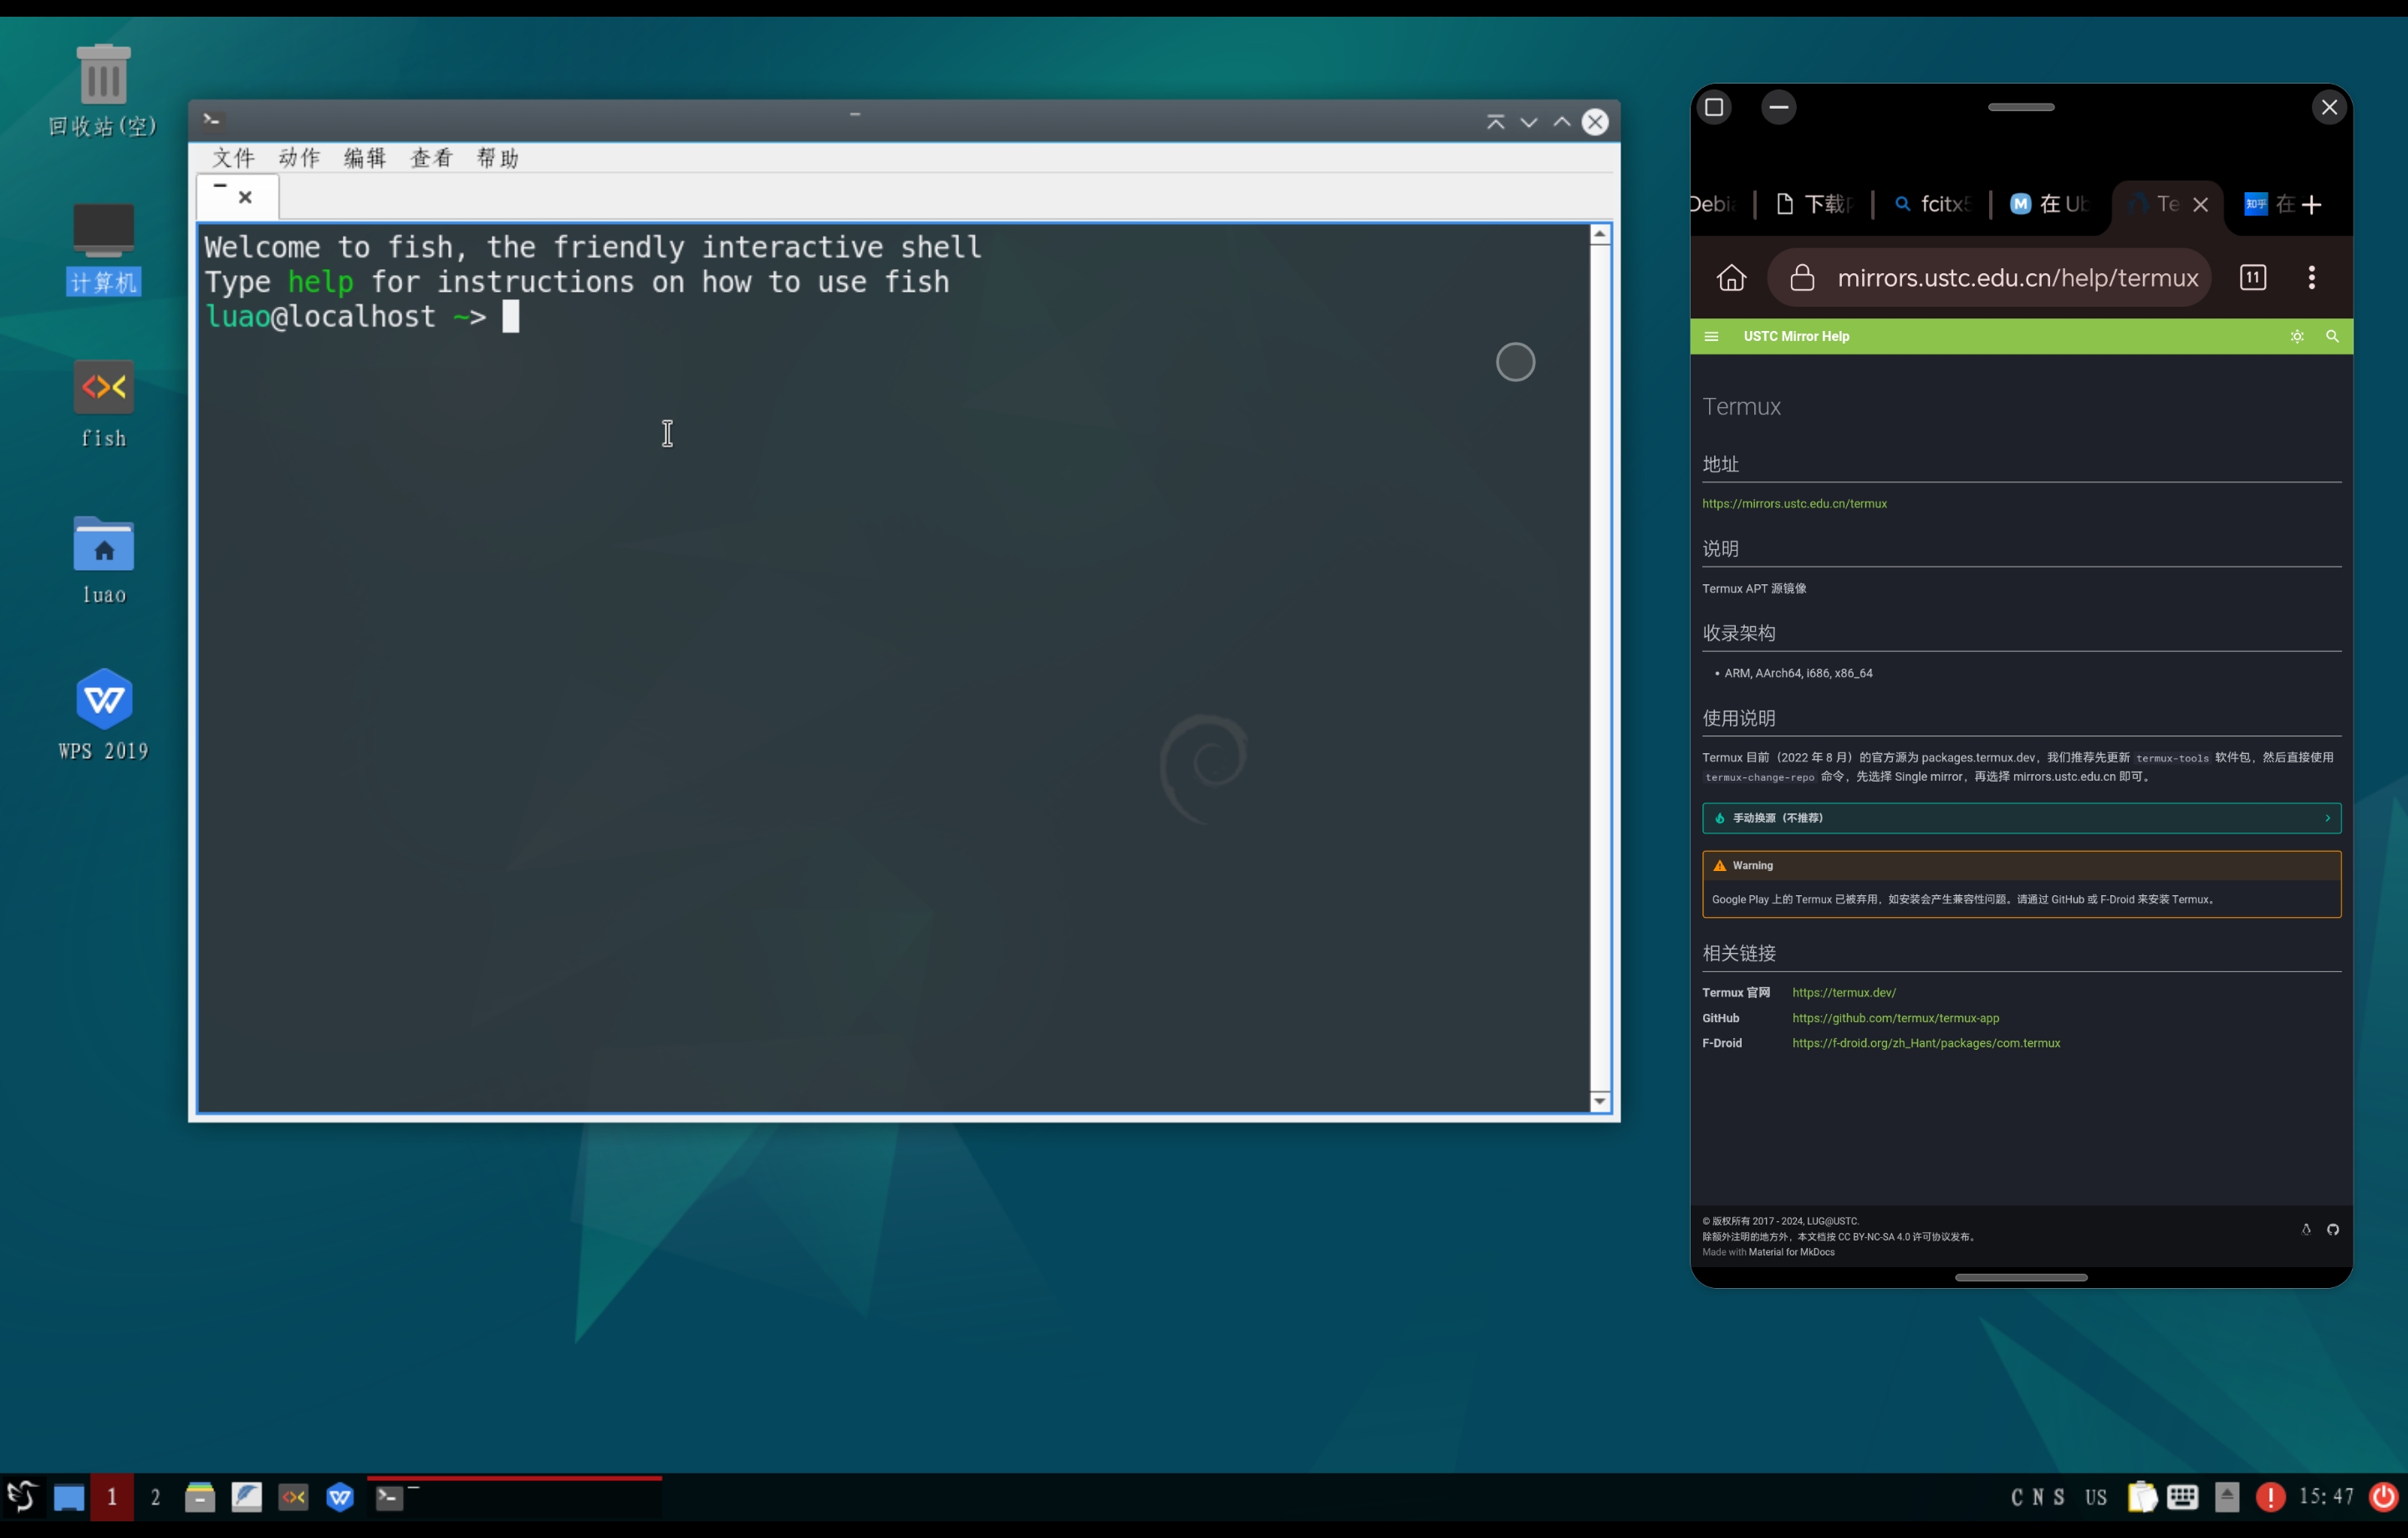
Task: Switch to workspace 2 in the taskbar
Action: pyautogui.click(x=155, y=1497)
